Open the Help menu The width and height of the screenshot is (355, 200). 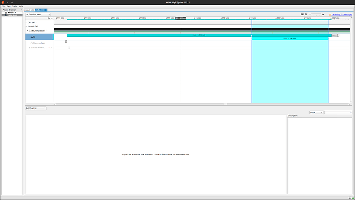(21, 6)
